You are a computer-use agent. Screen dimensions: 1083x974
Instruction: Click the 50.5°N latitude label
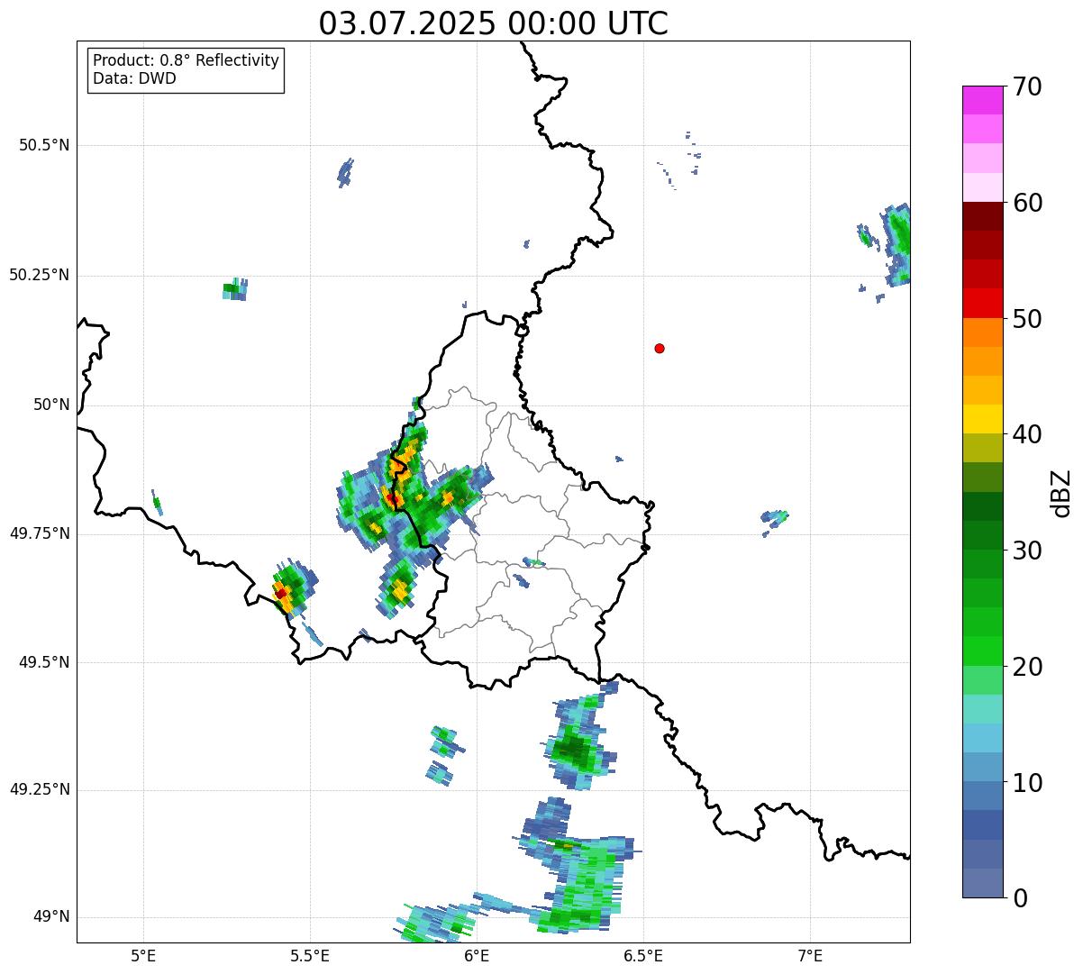[x=45, y=145]
